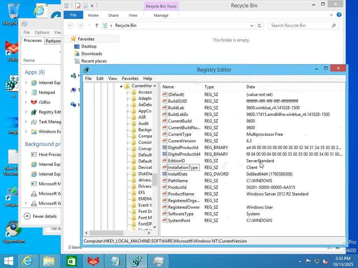Open the File menu in Registry Editor
Viewport: 358px width, 268px height.
[x=88, y=79]
